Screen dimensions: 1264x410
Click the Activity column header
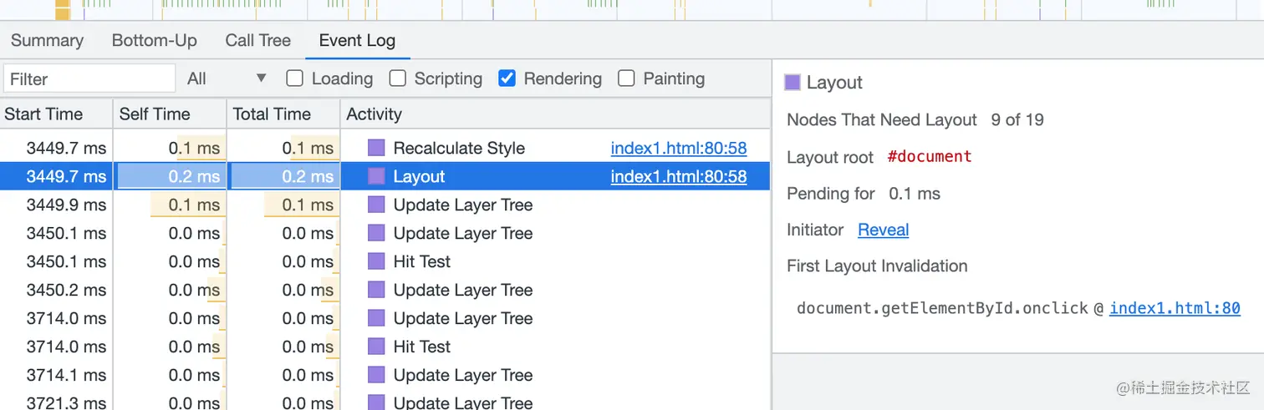pyautogui.click(x=555, y=114)
